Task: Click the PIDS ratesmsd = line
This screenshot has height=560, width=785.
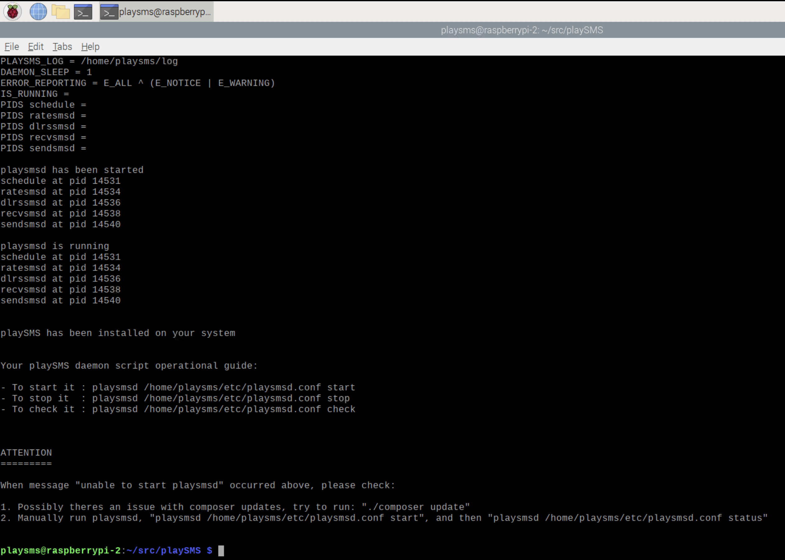Action: point(44,116)
